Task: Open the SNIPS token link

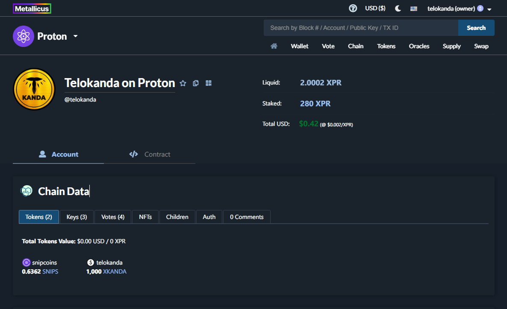Action: [50, 271]
